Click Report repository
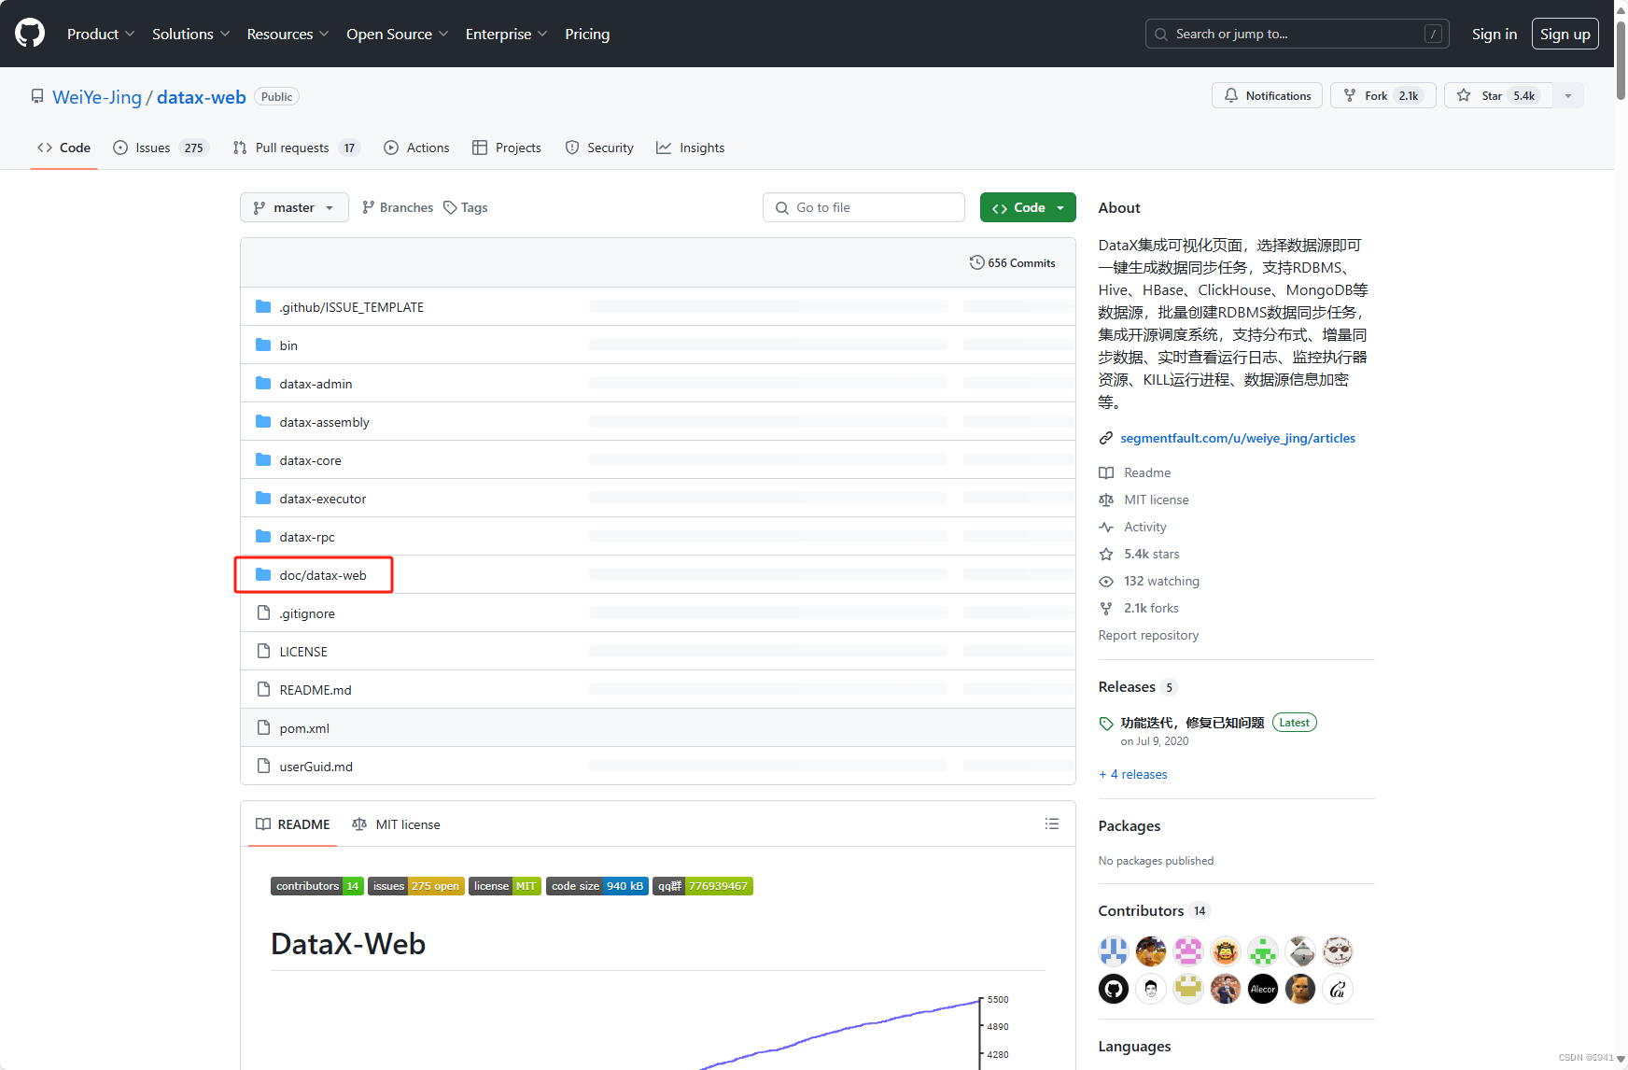 (1148, 635)
